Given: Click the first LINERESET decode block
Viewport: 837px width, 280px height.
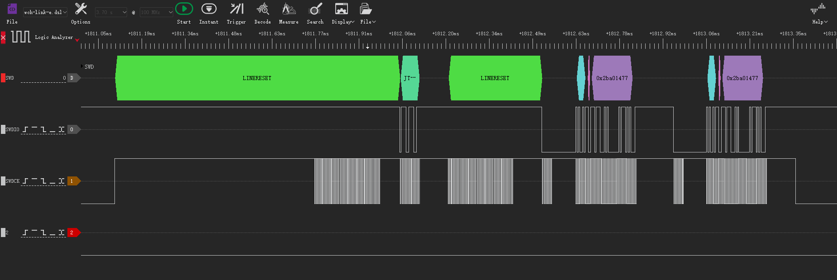Looking at the screenshot, I should [x=257, y=78].
